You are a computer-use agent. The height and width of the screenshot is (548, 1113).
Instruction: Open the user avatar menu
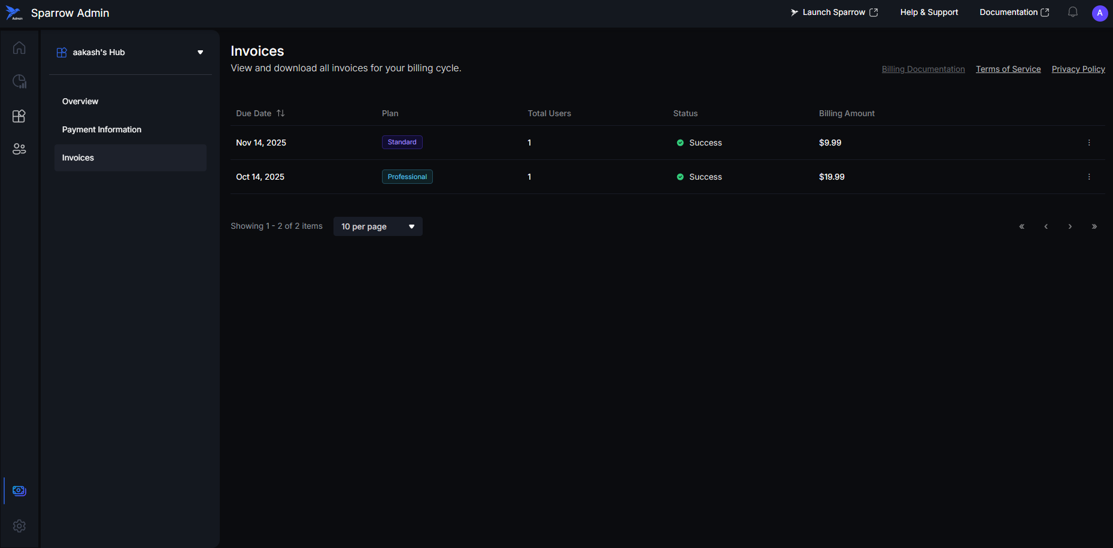[1099, 13]
